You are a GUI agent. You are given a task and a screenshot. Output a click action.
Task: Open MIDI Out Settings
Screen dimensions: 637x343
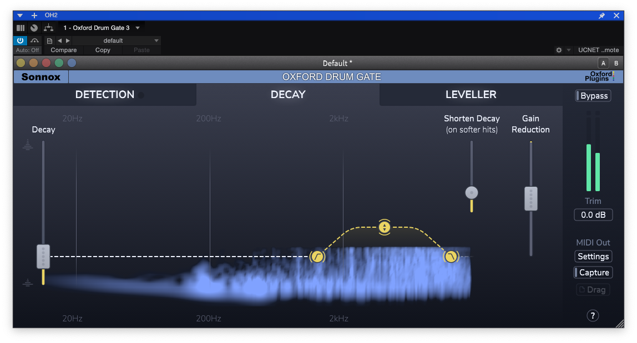click(594, 257)
